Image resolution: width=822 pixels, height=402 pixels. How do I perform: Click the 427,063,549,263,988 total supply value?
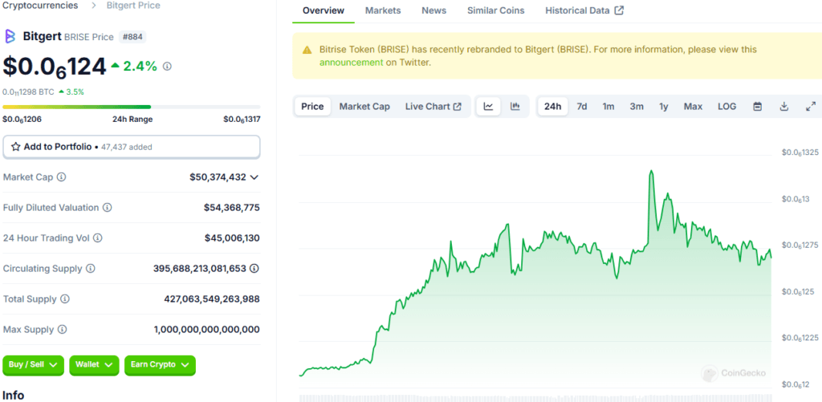pyautogui.click(x=212, y=299)
